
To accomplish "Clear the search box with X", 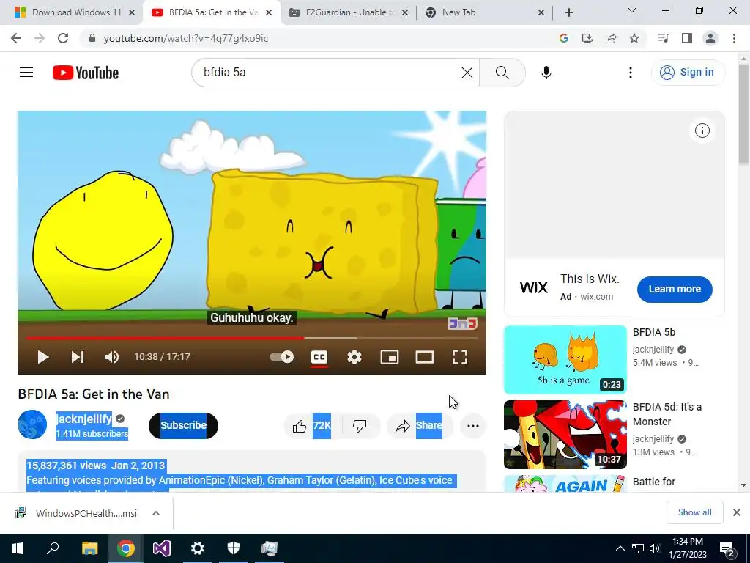I will [467, 73].
